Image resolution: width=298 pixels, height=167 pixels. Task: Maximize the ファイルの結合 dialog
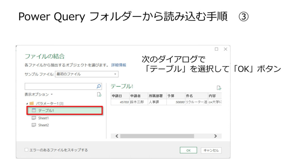tap(217, 49)
